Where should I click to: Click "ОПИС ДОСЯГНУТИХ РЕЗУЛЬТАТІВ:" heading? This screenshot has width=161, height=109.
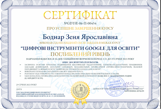click(80, 62)
